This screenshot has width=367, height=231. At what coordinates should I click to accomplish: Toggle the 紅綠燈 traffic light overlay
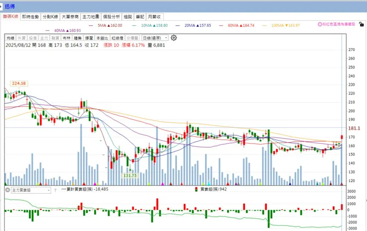(x=117, y=38)
